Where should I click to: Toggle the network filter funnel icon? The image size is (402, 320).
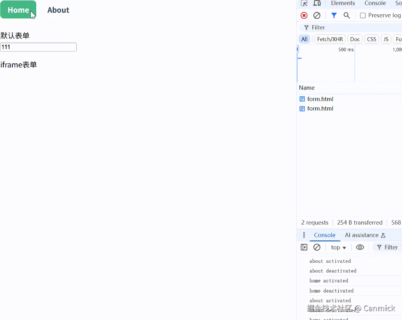click(x=334, y=16)
